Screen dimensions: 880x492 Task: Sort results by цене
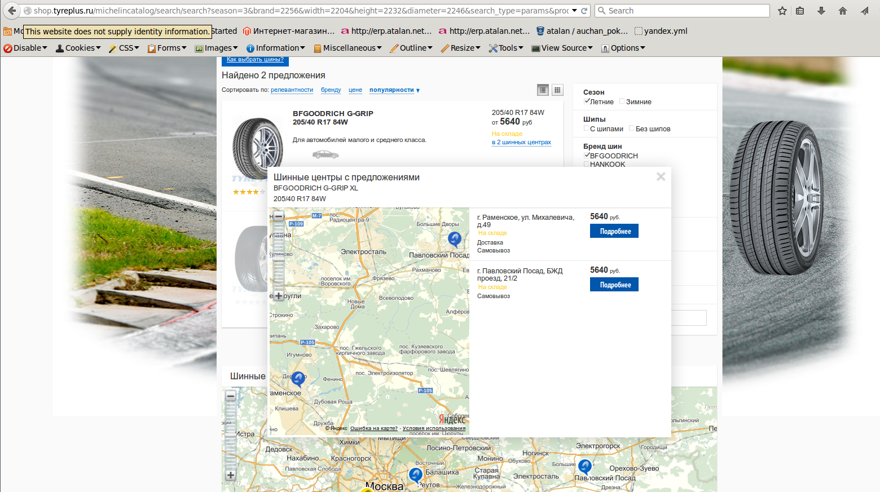[355, 90]
